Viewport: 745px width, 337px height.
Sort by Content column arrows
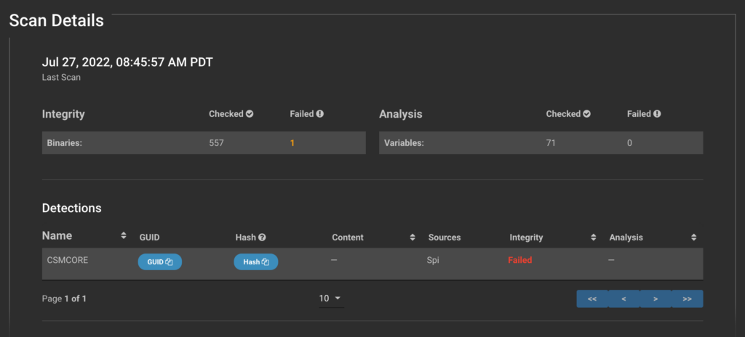pos(413,237)
